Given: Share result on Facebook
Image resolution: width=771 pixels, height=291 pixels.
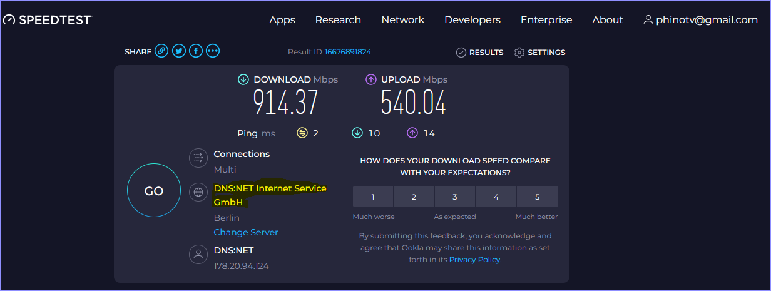Looking at the screenshot, I should pos(196,51).
